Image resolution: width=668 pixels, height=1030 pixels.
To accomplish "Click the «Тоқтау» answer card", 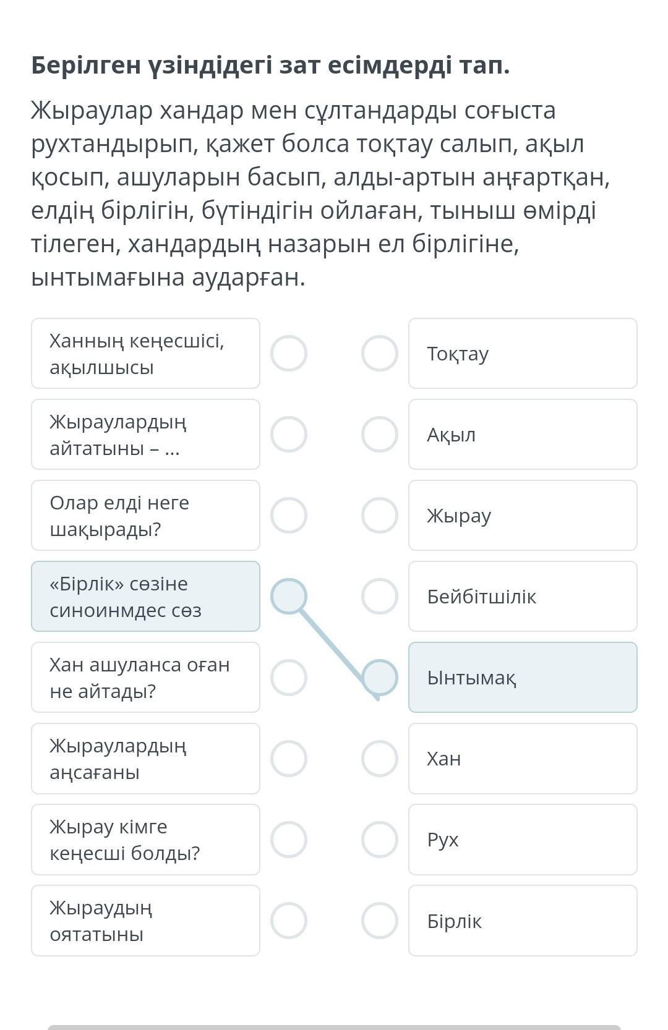I will click(523, 354).
